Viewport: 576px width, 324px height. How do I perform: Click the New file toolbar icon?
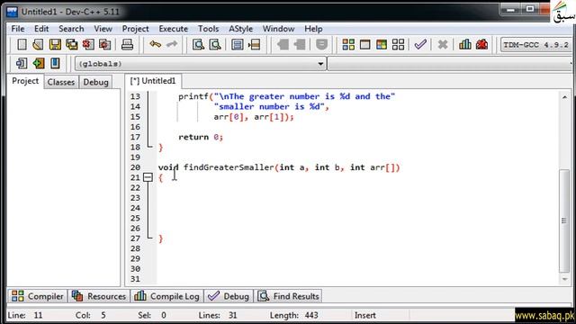22,45
